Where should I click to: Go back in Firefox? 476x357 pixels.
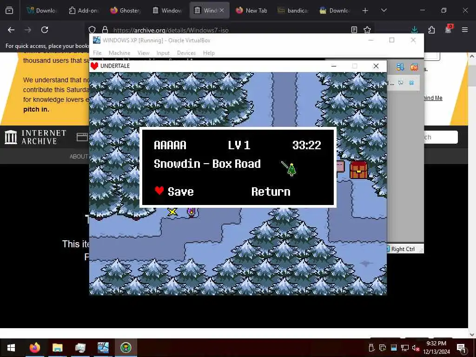tap(11, 30)
